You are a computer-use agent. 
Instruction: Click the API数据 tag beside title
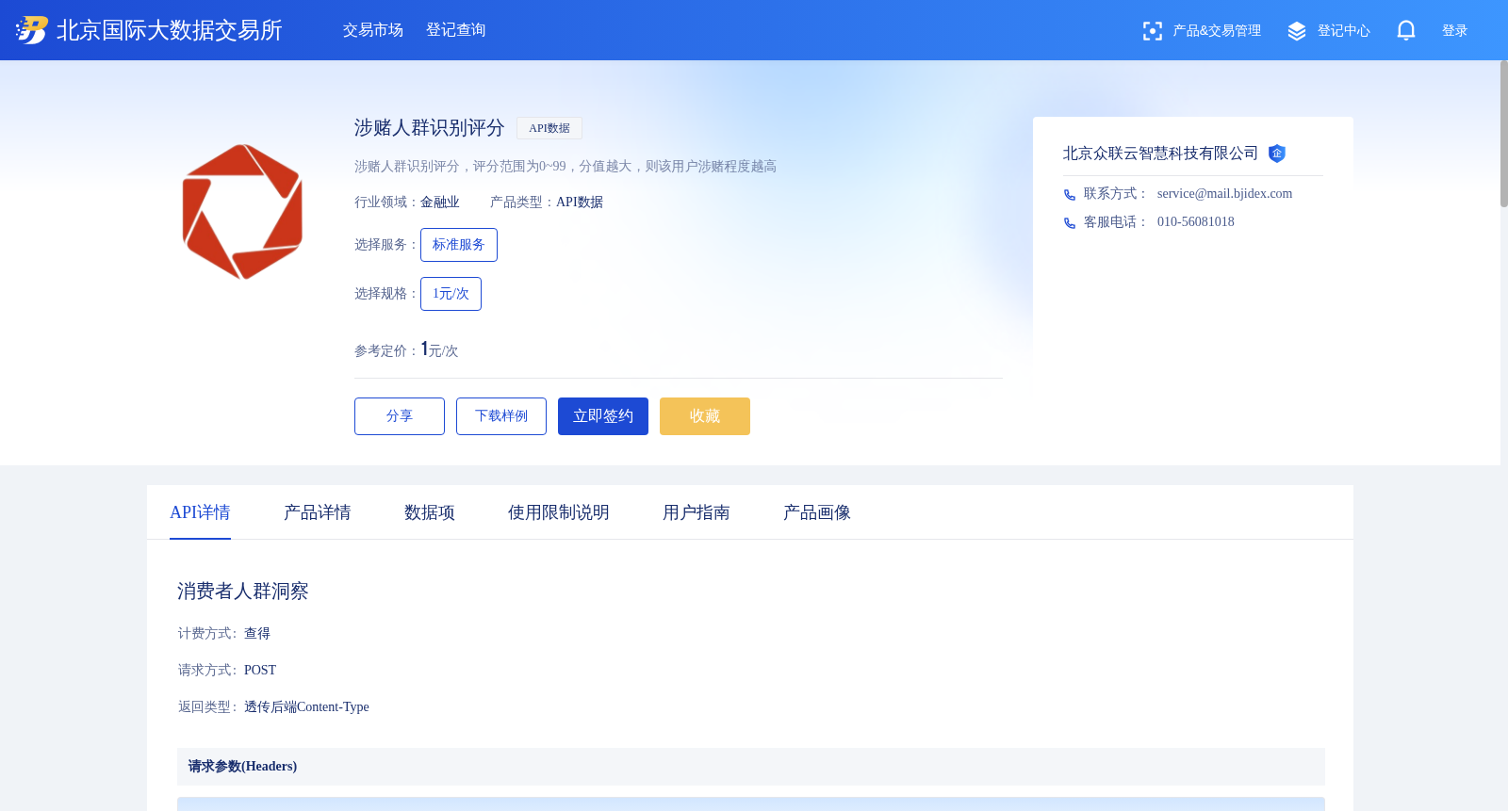click(549, 128)
